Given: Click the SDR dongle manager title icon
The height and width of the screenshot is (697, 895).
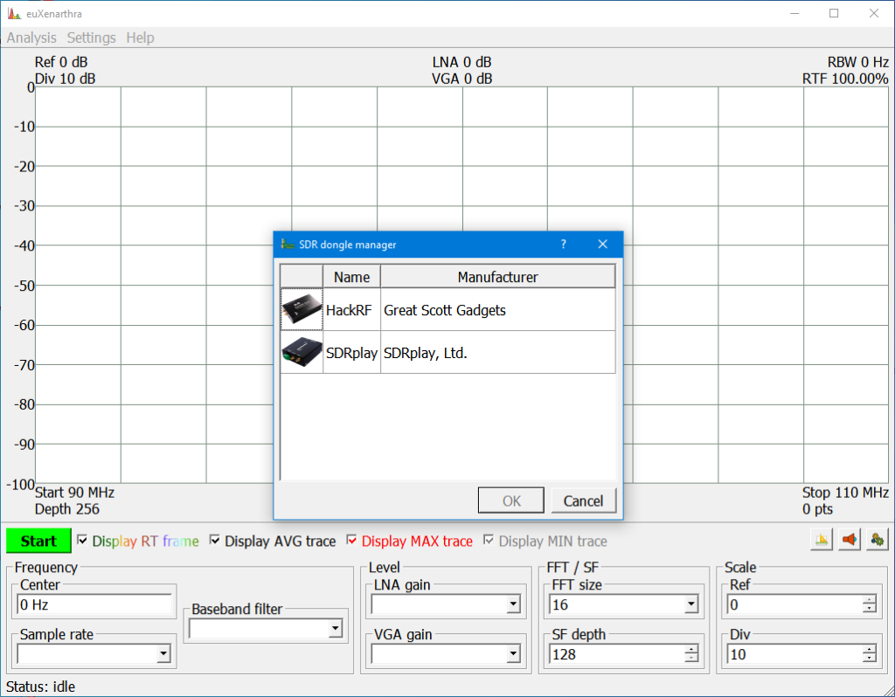Looking at the screenshot, I should (x=288, y=244).
